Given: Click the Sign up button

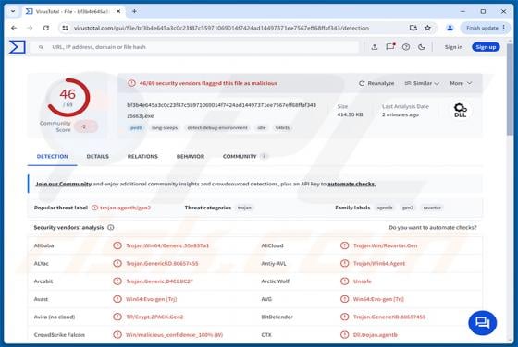Looking at the screenshot, I should (x=486, y=47).
